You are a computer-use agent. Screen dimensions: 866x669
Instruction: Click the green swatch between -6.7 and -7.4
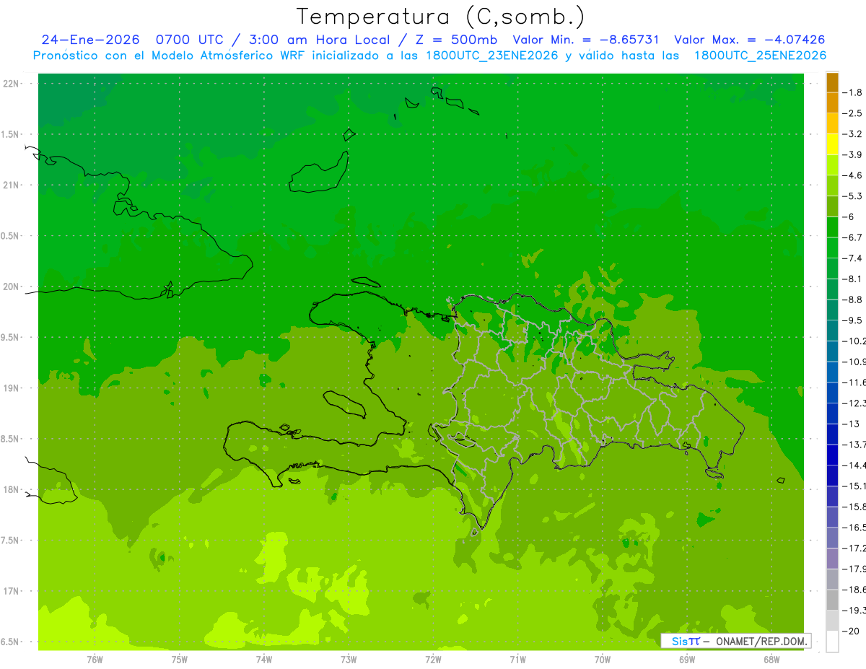point(832,248)
